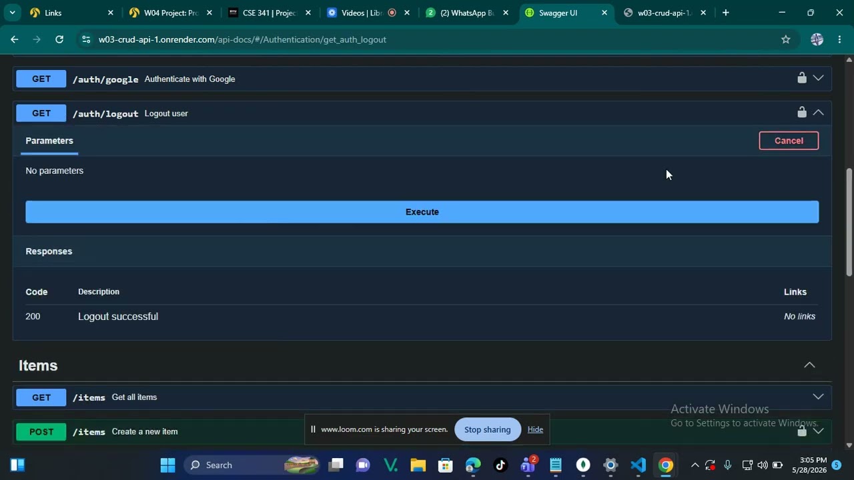Open the volume control in system tray
This screenshot has height=480, width=854.
pyautogui.click(x=762, y=465)
